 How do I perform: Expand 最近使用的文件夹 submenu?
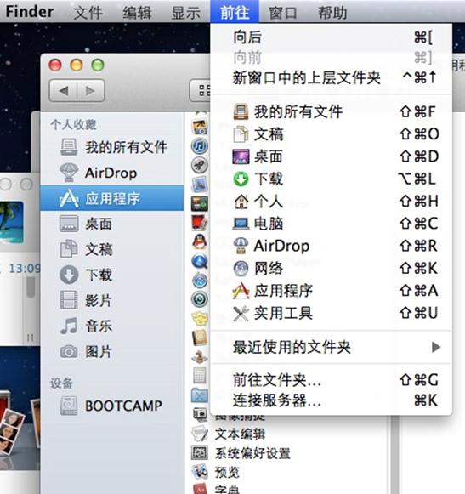point(332,347)
